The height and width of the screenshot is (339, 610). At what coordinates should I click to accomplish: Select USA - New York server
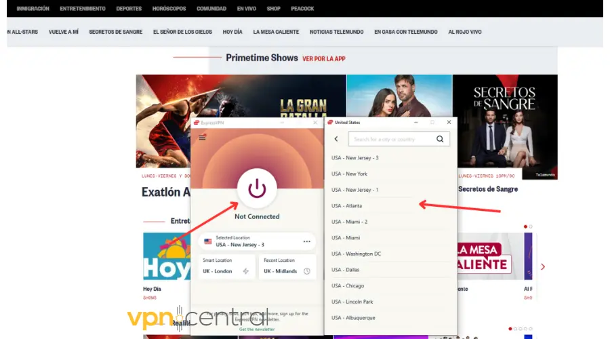pyautogui.click(x=390, y=174)
